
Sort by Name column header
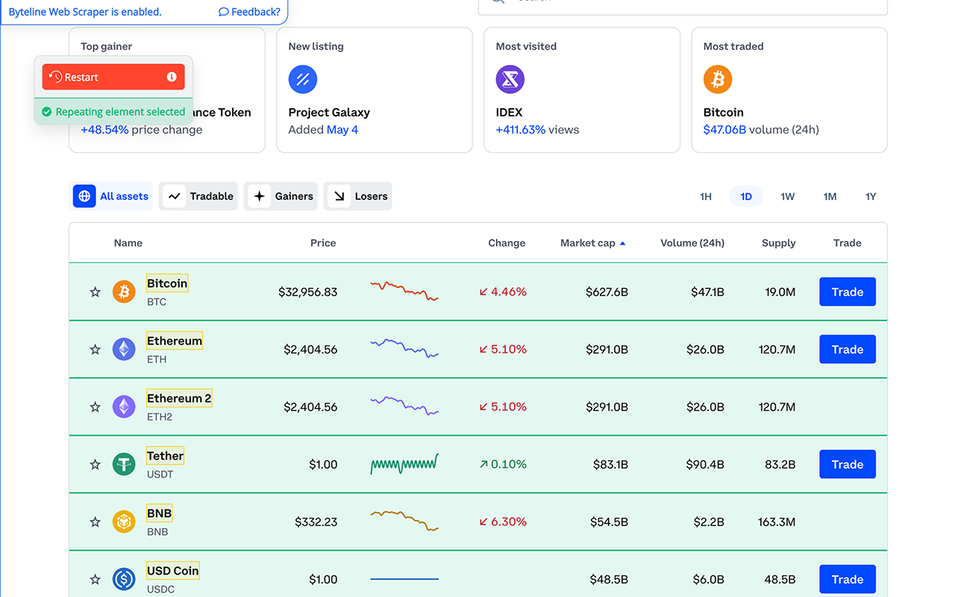click(x=128, y=243)
